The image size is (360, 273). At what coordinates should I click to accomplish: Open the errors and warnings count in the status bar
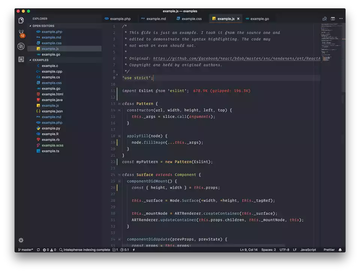49,250
